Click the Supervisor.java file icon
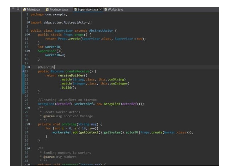 pyautogui.click(x=76, y=10)
